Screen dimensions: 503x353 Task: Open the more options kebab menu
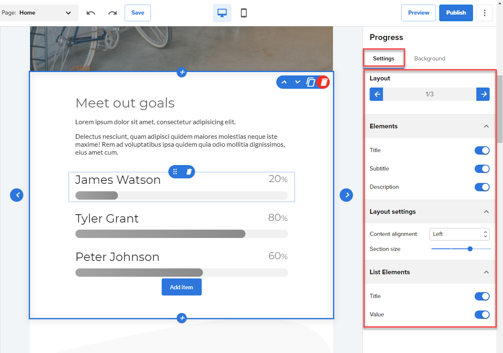coord(485,13)
